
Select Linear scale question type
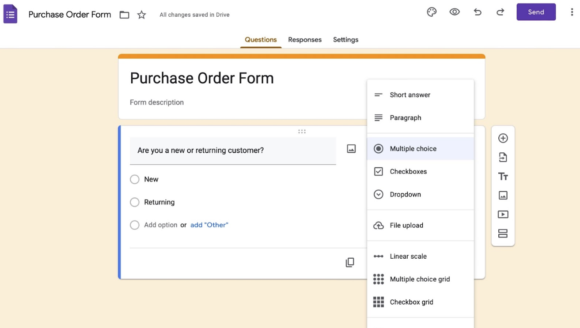pos(408,256)
